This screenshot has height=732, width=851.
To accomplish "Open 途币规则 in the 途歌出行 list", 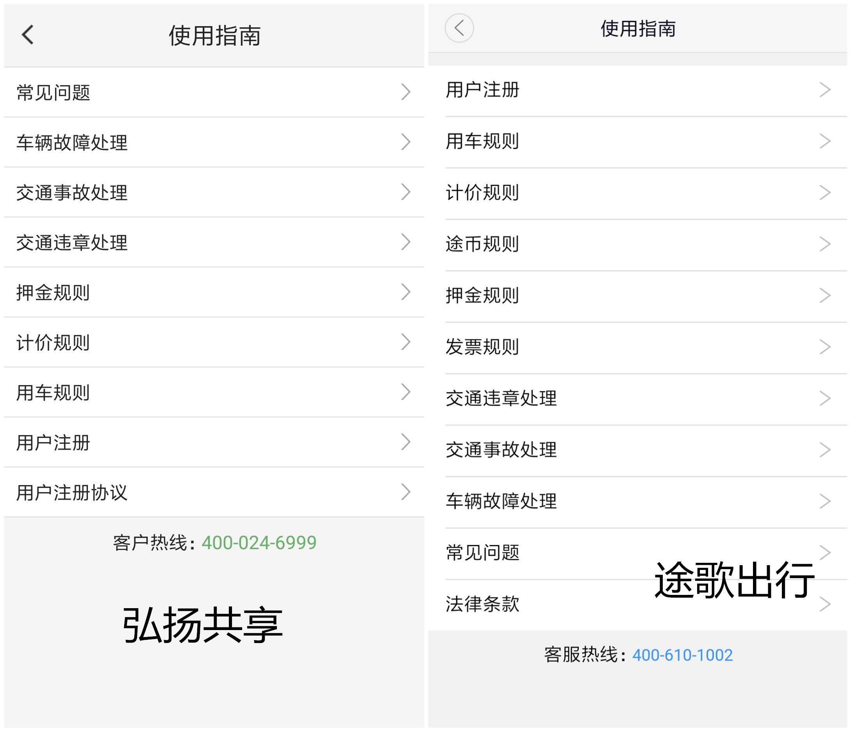I will pyautogui.click(x=637, y=245).
